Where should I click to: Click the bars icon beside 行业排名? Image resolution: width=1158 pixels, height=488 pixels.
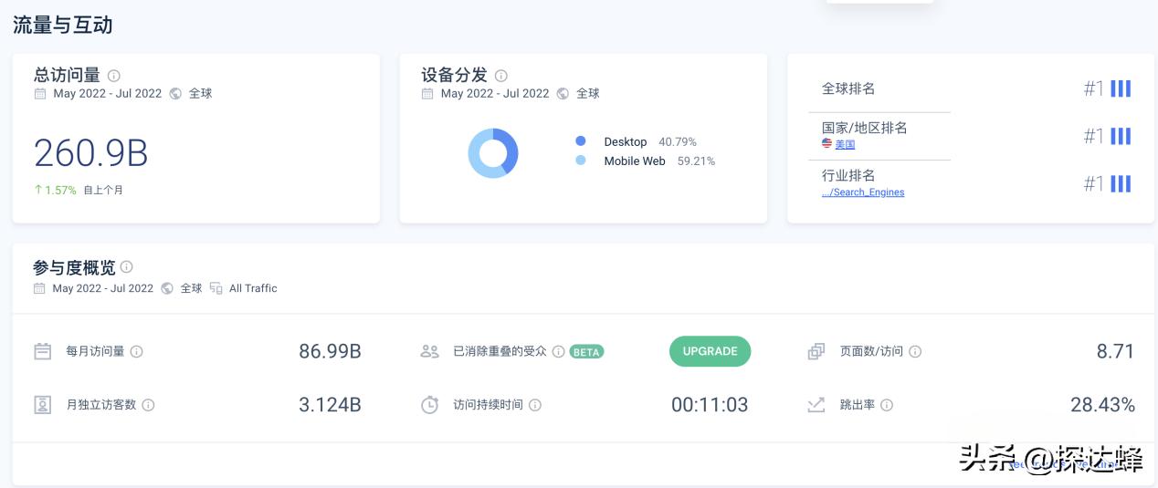pyautogui.click(x=1121, y=184)
